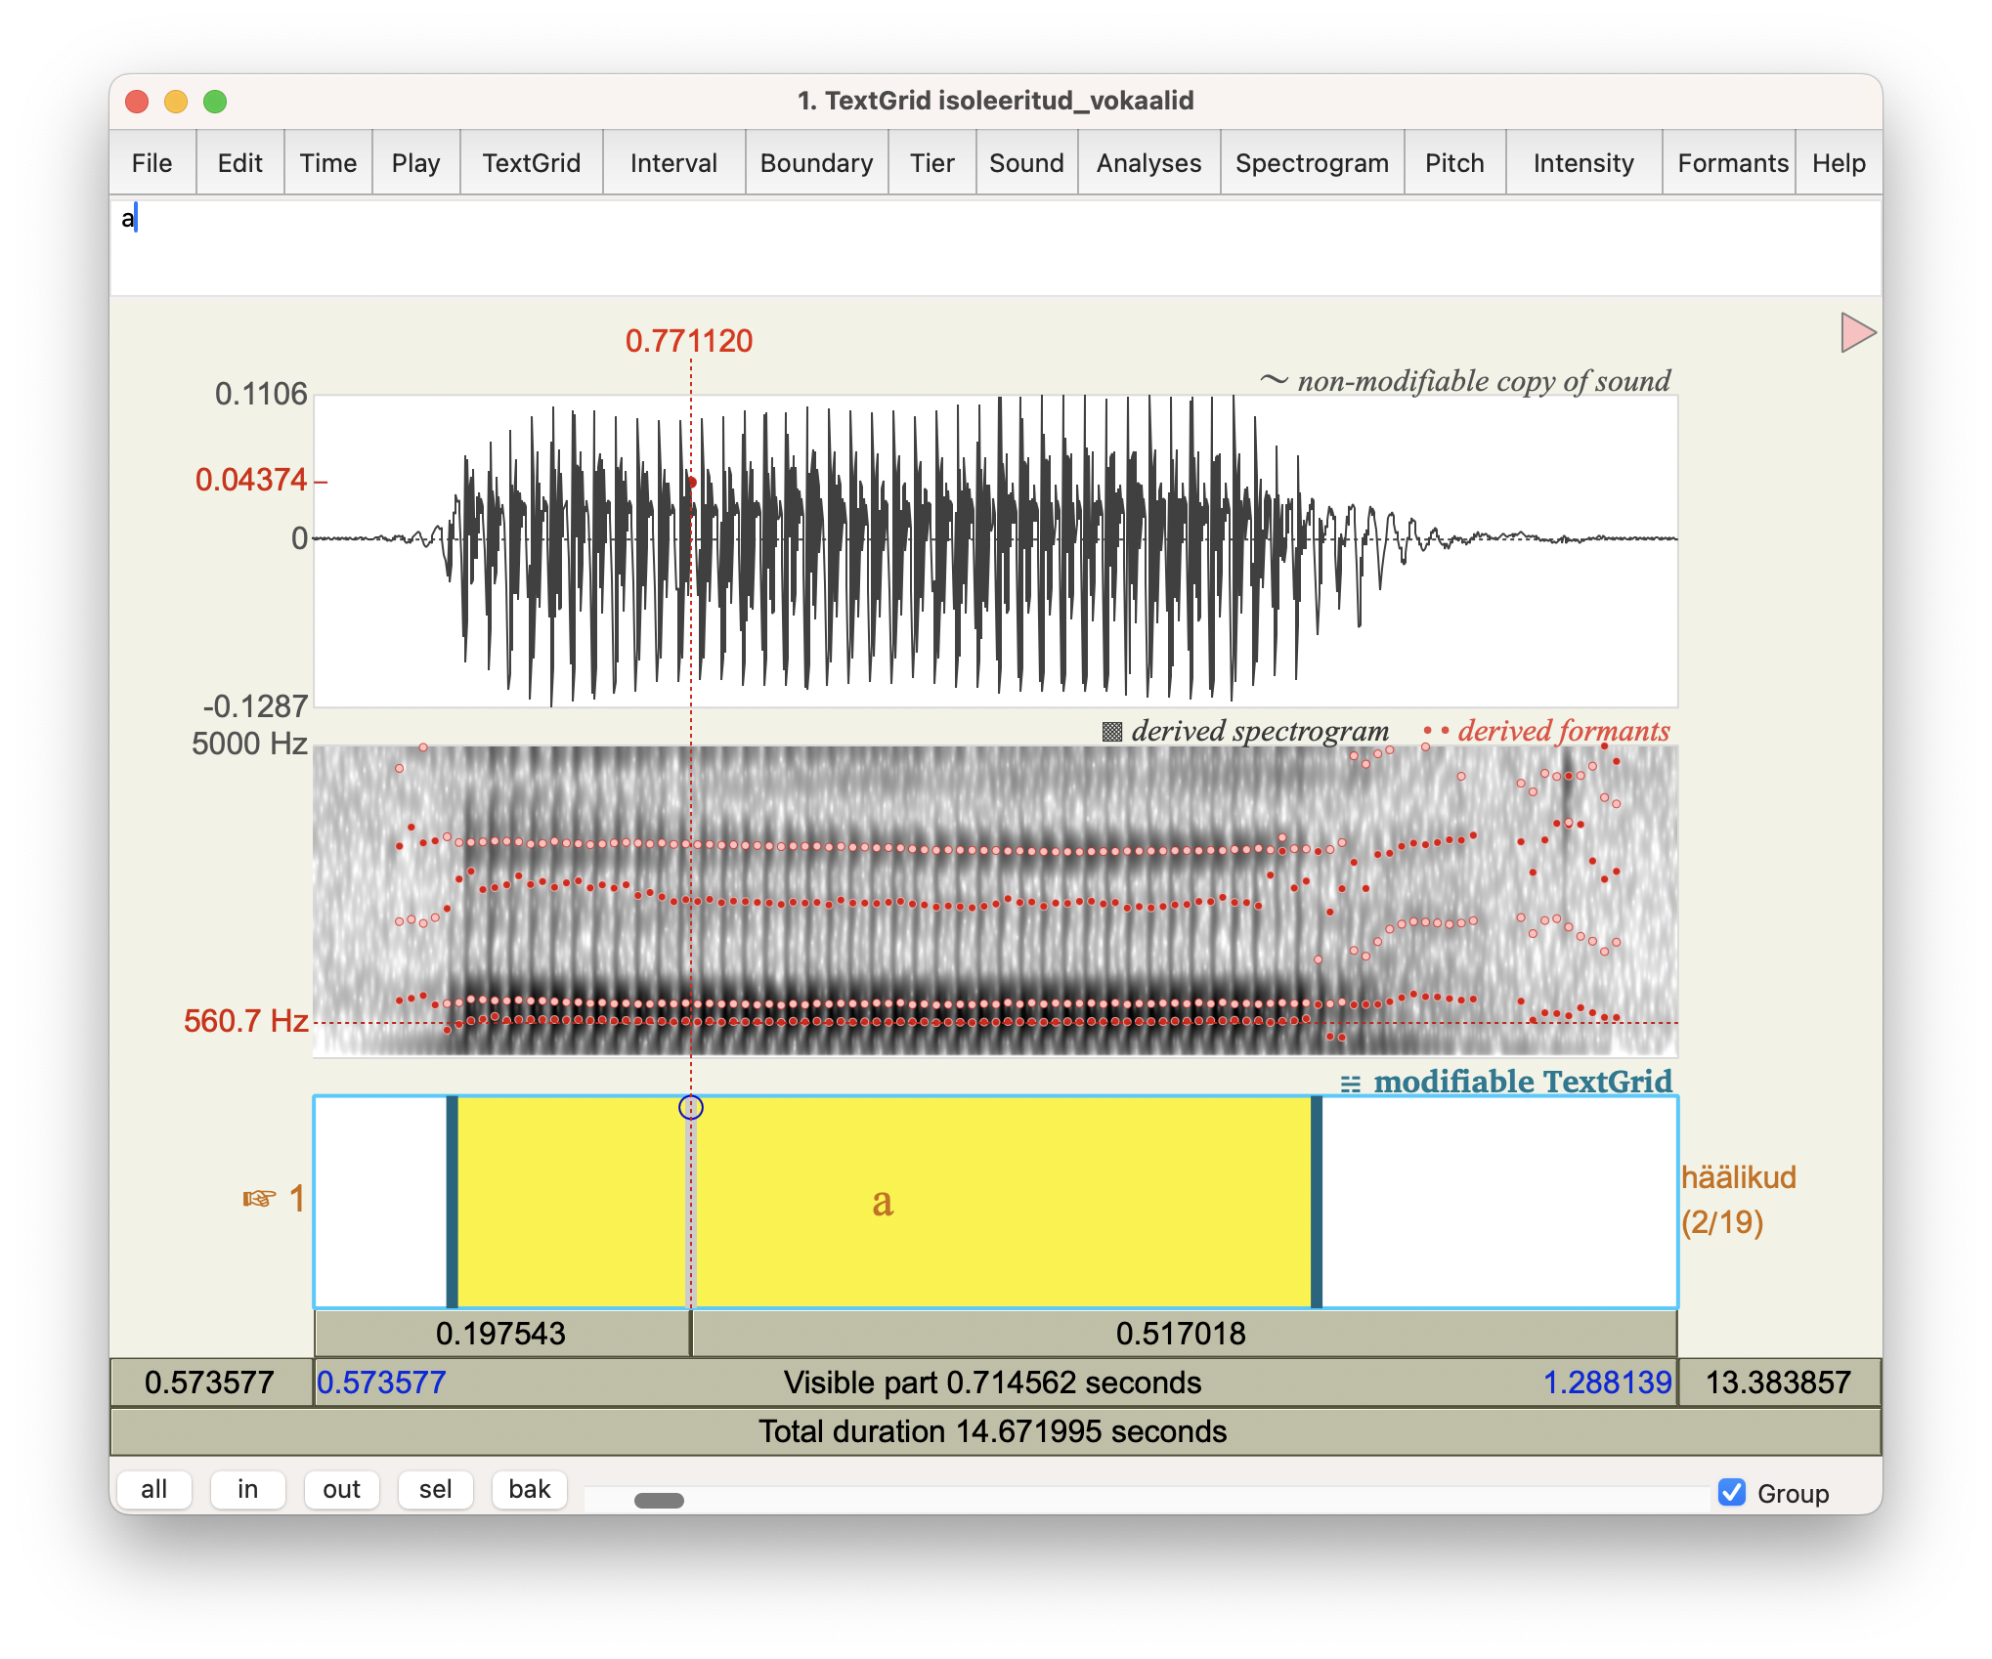
Task: Open the Tier menu
Action: tap(932, 163)
